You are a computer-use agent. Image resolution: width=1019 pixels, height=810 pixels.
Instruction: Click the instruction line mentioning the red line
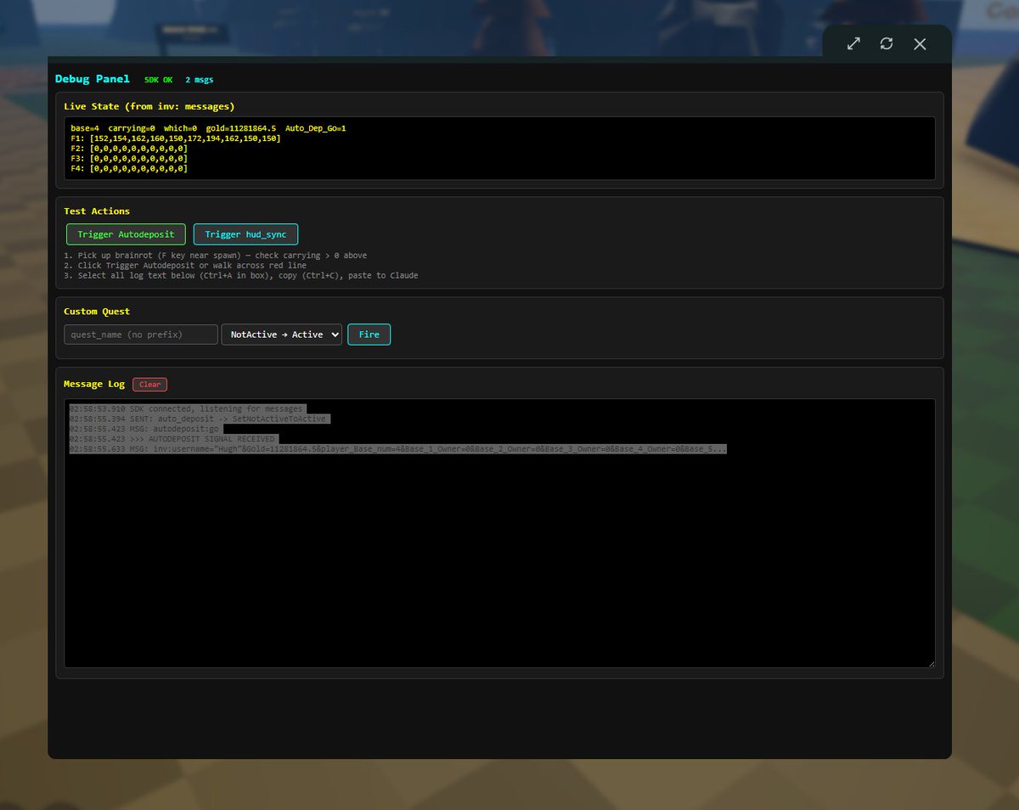point(185,266)
